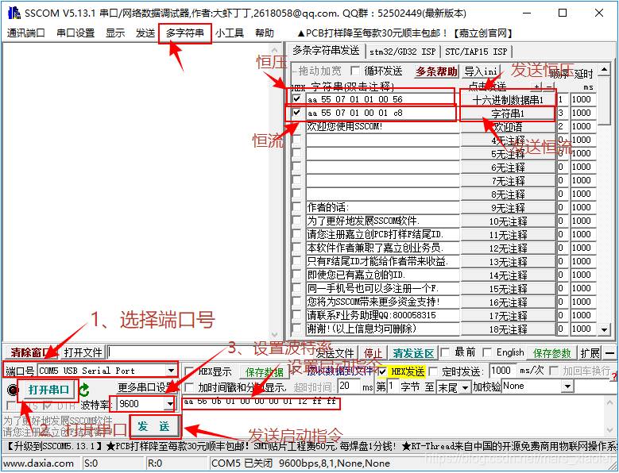Open the 端口号 COM5 USB Serial Port dropdown
The height and width of the screenshot is (473, 619).
point(171,371)
